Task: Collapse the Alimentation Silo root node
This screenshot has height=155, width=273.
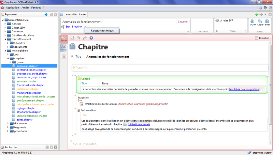Action: click(x=2, y=20)
